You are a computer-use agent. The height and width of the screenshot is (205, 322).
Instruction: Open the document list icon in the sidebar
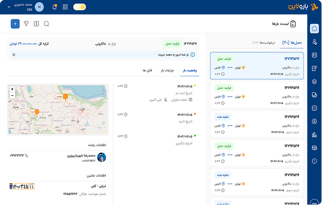coord(315,68)
